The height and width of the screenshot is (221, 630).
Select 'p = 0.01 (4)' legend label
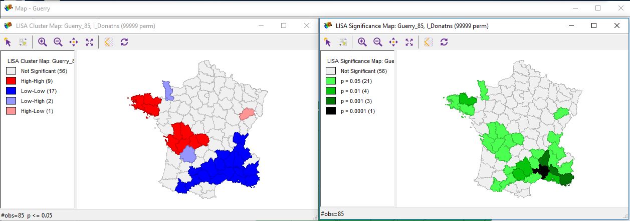click(x=355, y=91)
